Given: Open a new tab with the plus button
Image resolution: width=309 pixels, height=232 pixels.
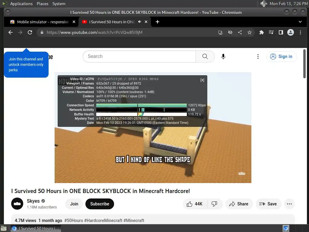Looking at the screenshot, I should point(158,22).
